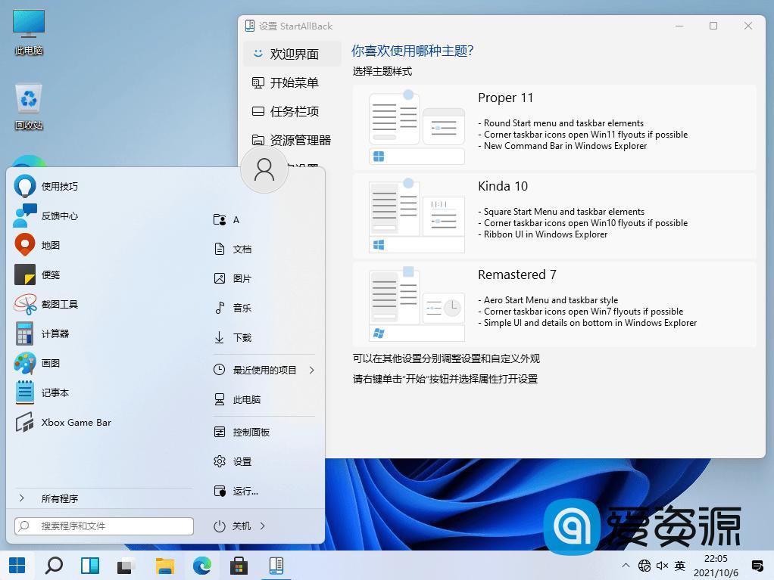Choose the Kinda 10 theme
Viewport: 774px width, 580px height.
[x=554, y=215]
